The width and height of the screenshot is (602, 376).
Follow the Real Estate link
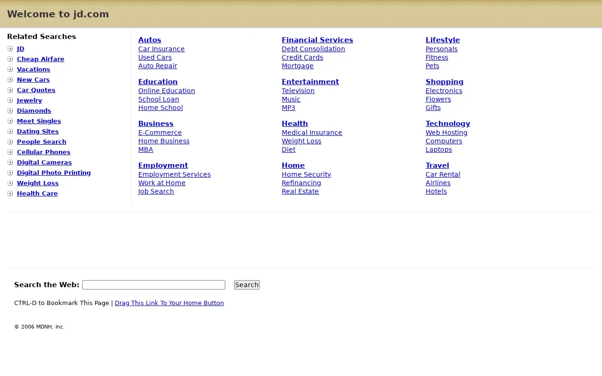click(300, 191)
